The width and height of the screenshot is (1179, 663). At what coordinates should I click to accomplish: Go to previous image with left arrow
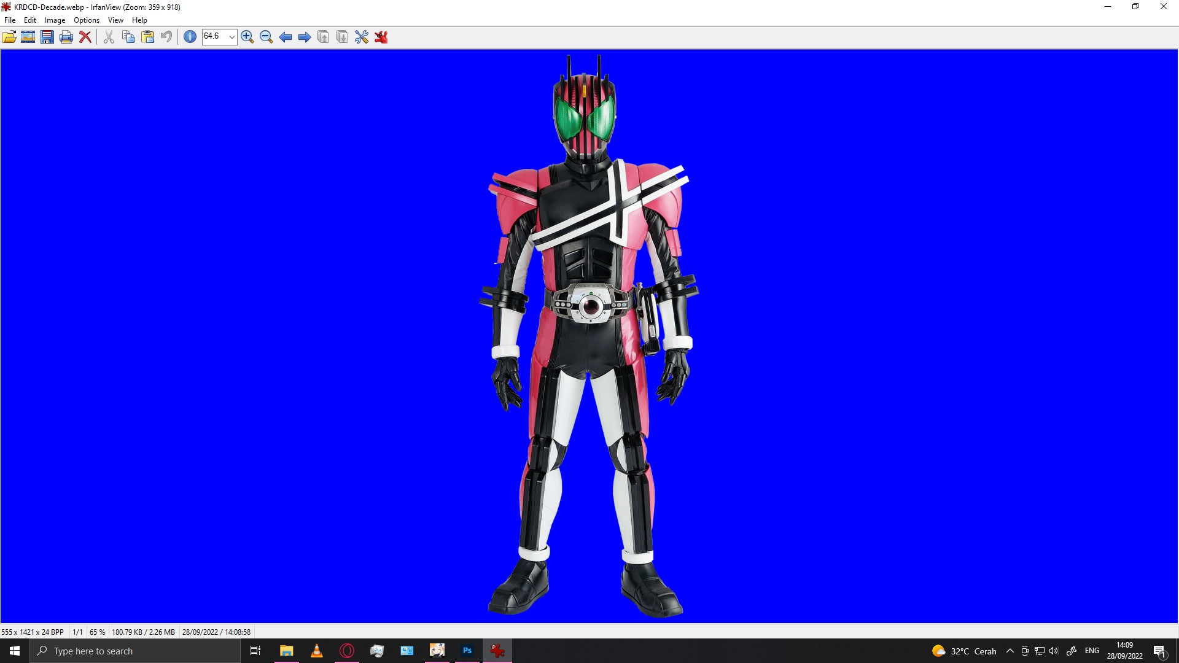tap(286, 37)
